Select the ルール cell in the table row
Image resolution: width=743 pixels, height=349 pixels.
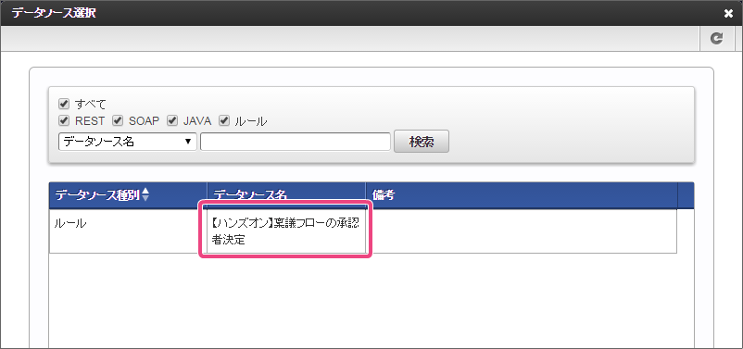click(x=128, y=231)
